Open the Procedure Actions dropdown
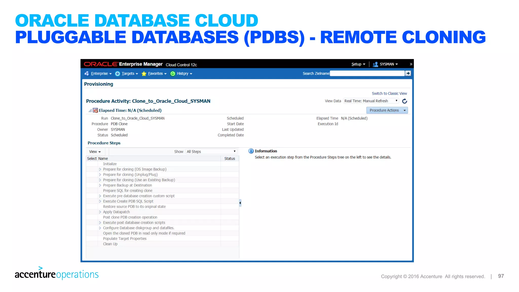 (387, 110)
